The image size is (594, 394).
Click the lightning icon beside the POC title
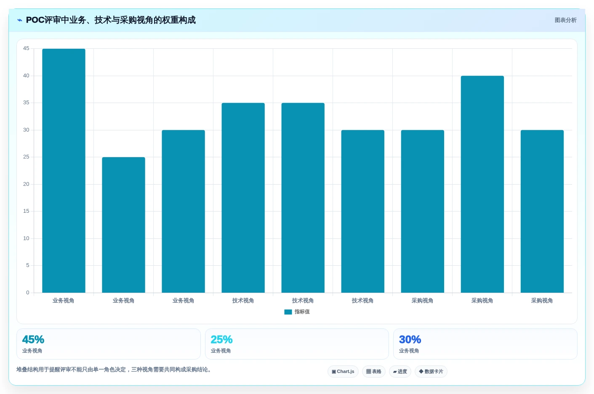(20, 20)
